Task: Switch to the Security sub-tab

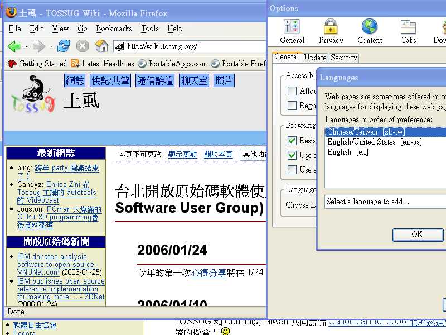Action: point(344,58)
